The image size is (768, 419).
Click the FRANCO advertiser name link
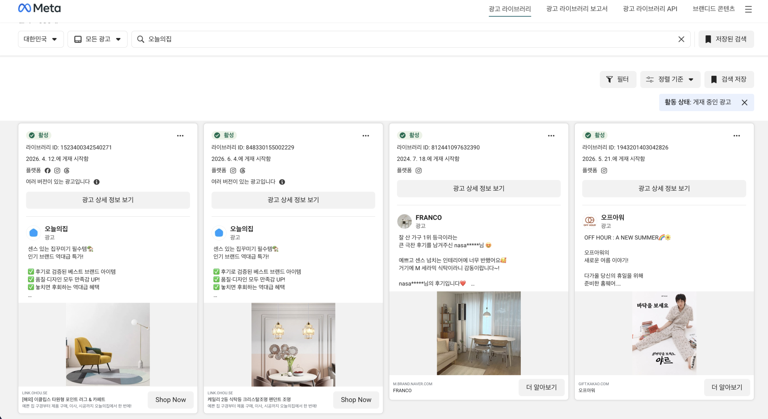(428, 218)
